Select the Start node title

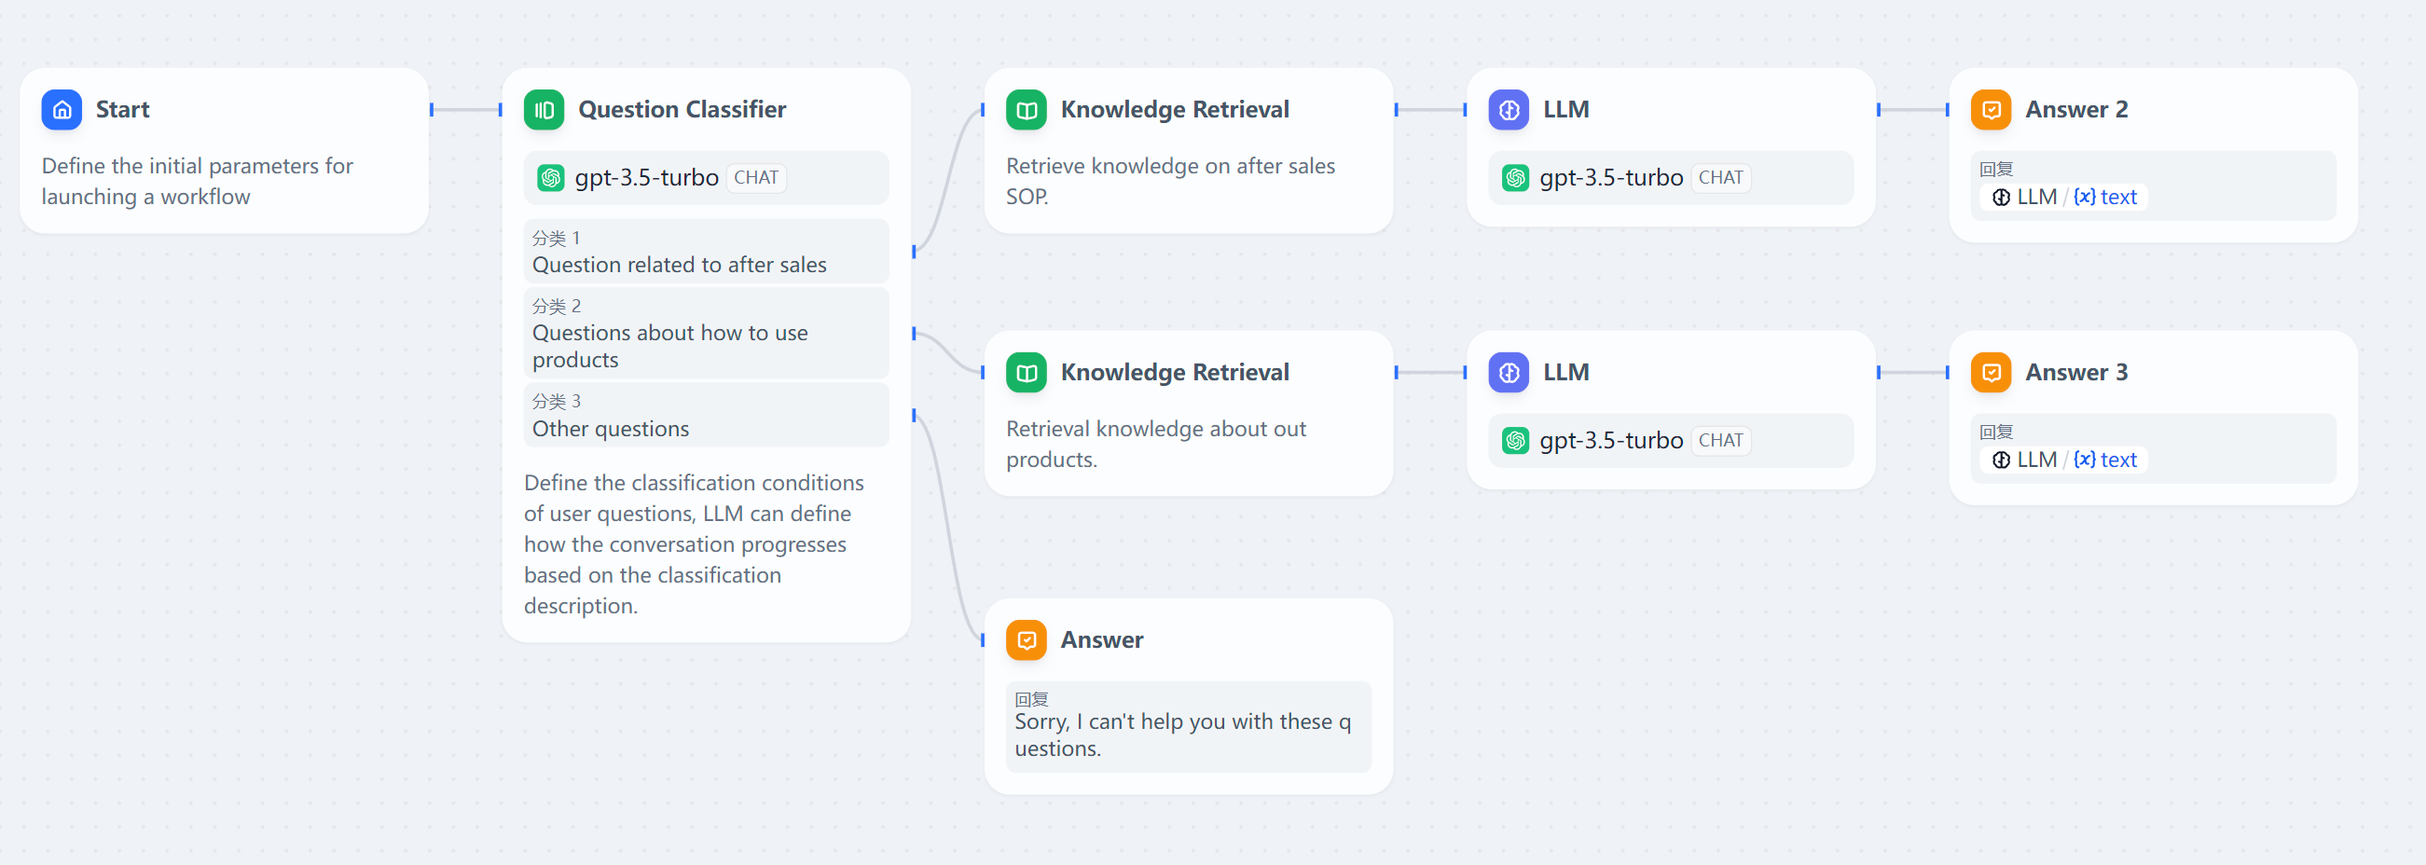point(122,110)
